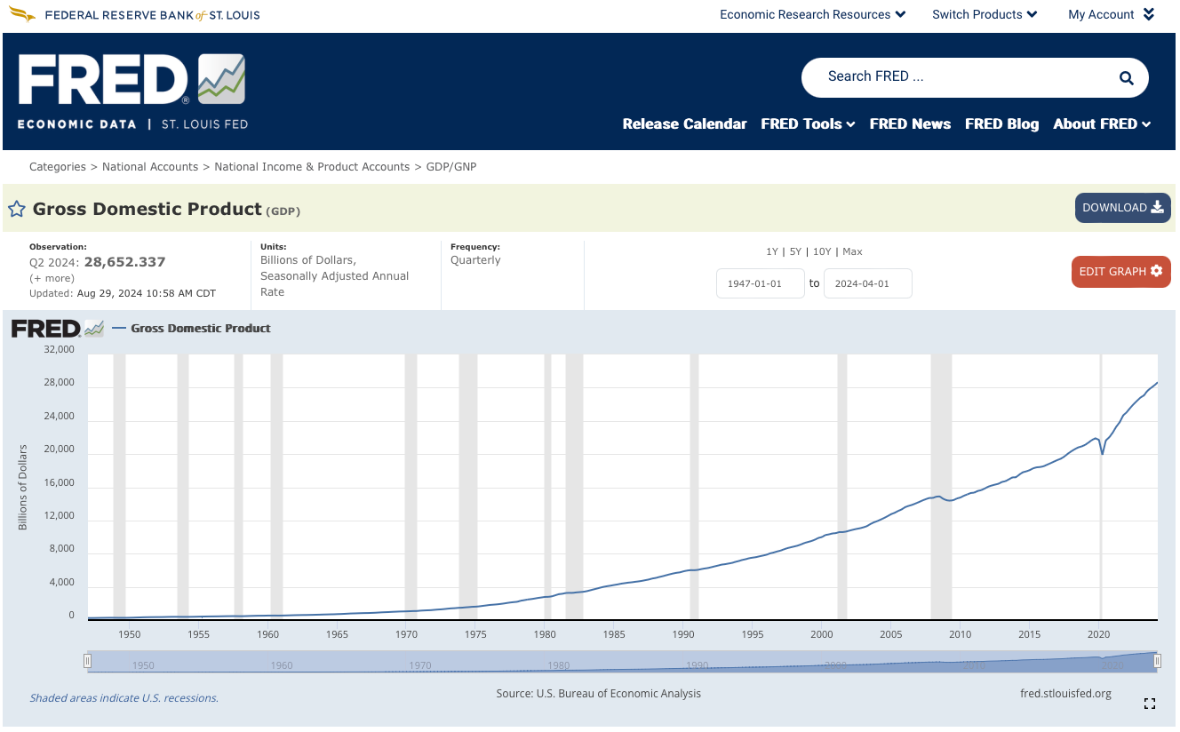1180x732 pixels.
Task: Click the fred.stlouisfed.org link
Action: tap(1065, 694)
